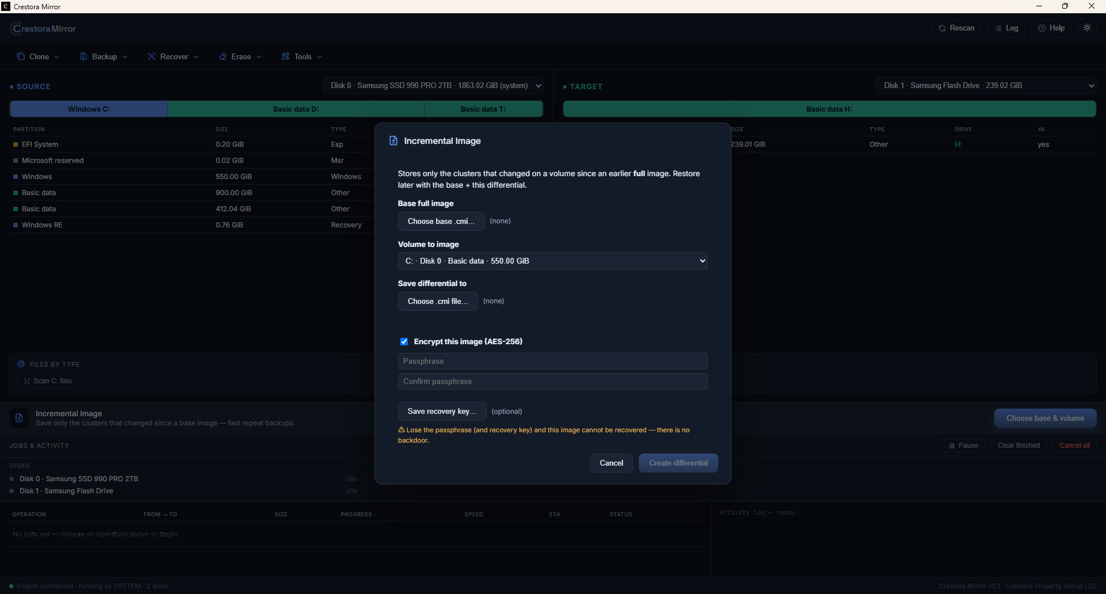Click the Files By Type panel icon
Screen dimensions: 1106x594
(21, 364)
